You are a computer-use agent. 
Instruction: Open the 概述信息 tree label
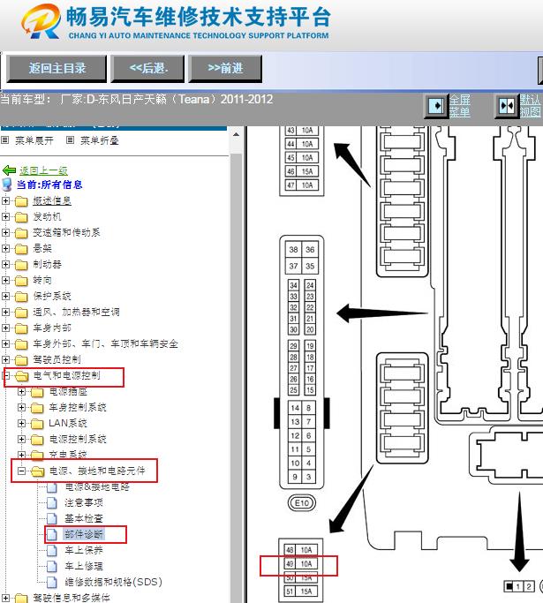pyautogui.click(x=52, y=200)
